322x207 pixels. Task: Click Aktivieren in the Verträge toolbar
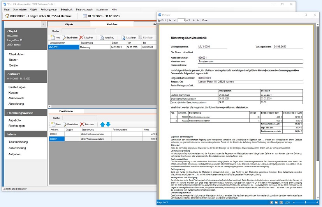pos(128,37)
